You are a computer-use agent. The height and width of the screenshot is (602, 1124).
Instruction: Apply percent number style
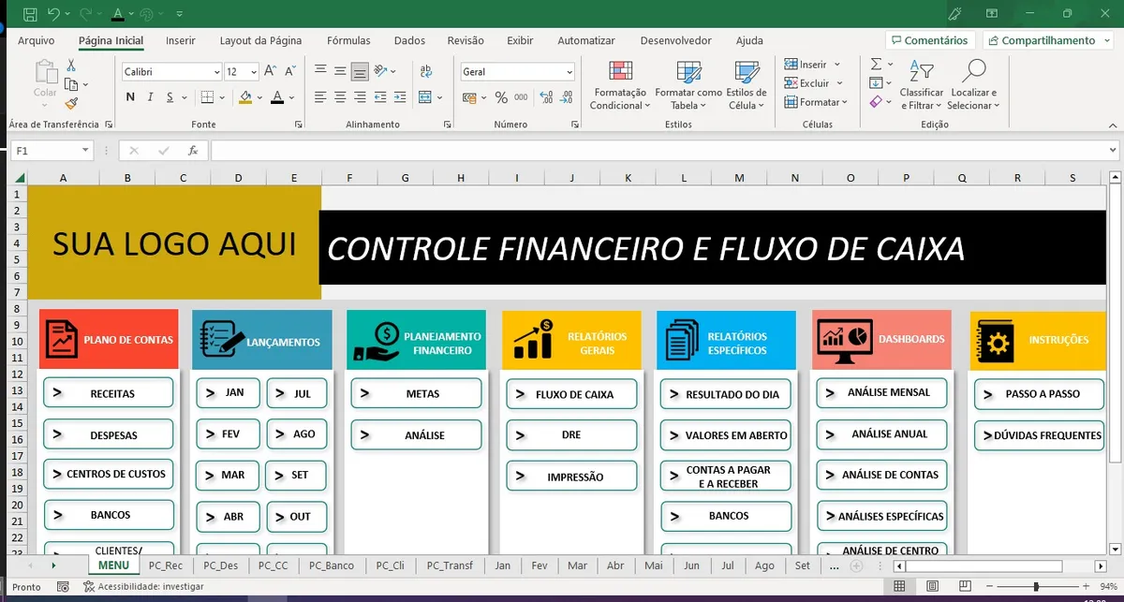tap(501, 96)
